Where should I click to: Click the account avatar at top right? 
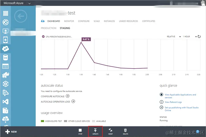click(x=203, y=3)
